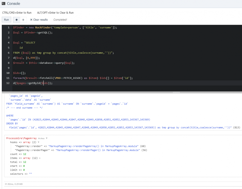242x189 pixels.
Task: Click the 'Completed!' status text
Action: (x=60, y=20)
